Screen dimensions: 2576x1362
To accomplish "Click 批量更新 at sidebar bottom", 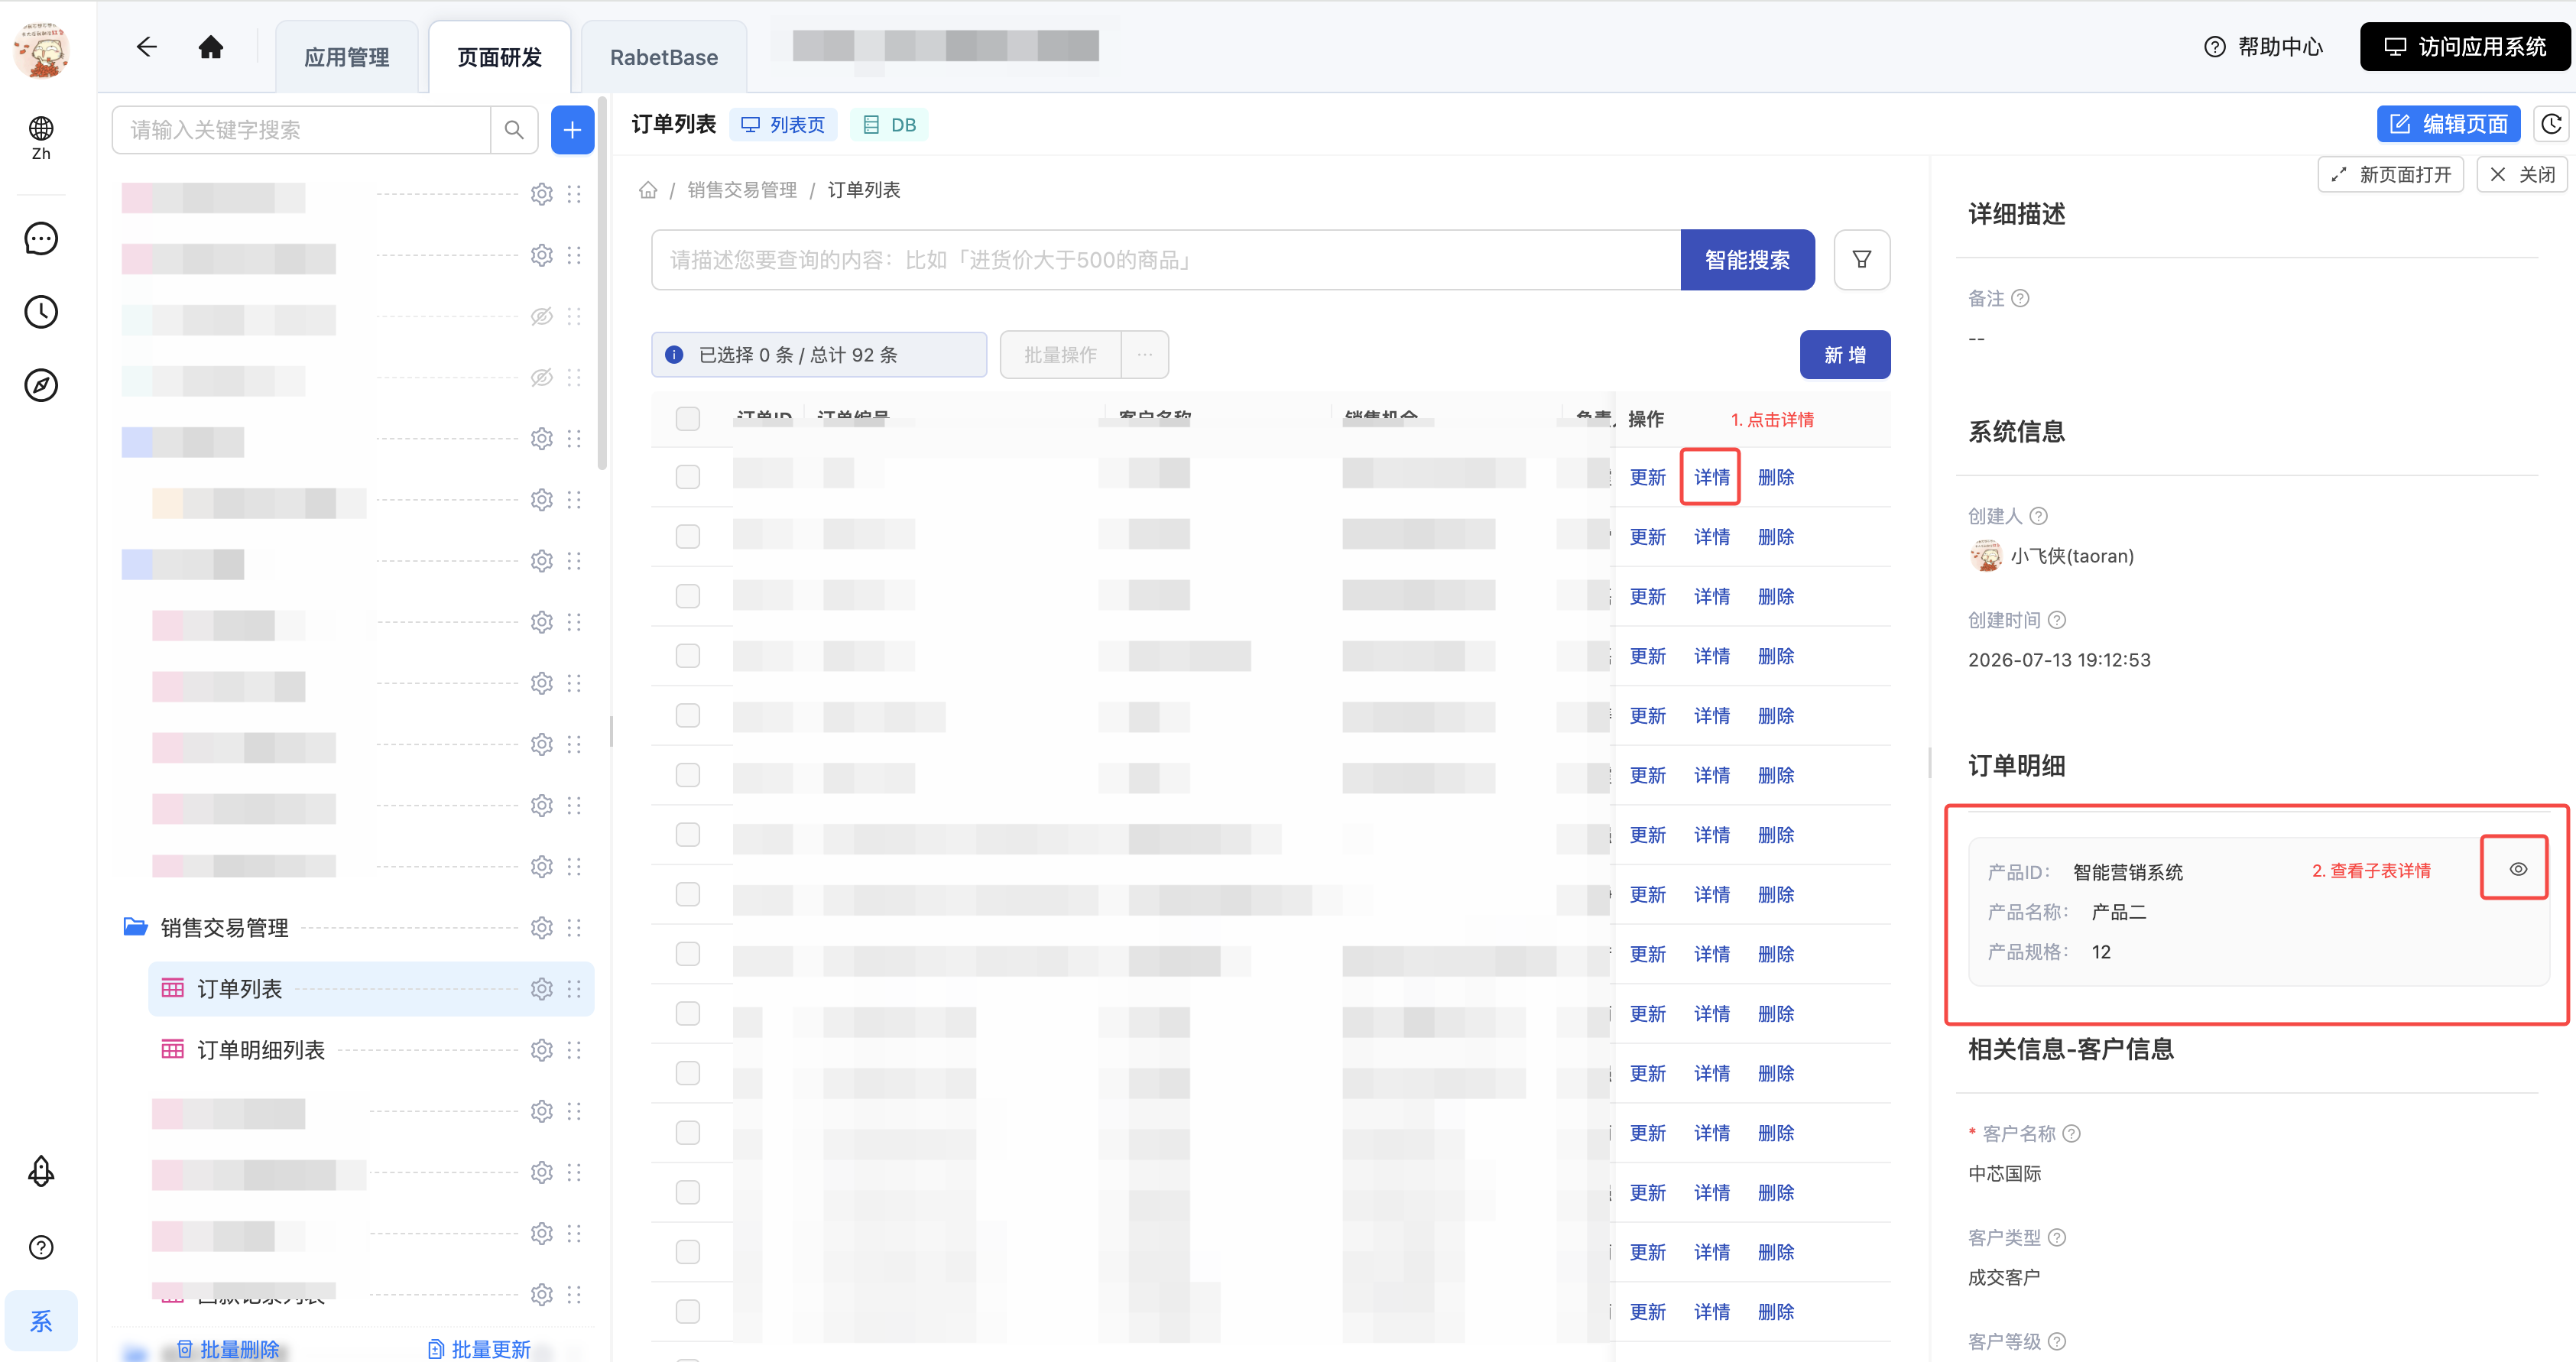I will [x=480, y=1349].
